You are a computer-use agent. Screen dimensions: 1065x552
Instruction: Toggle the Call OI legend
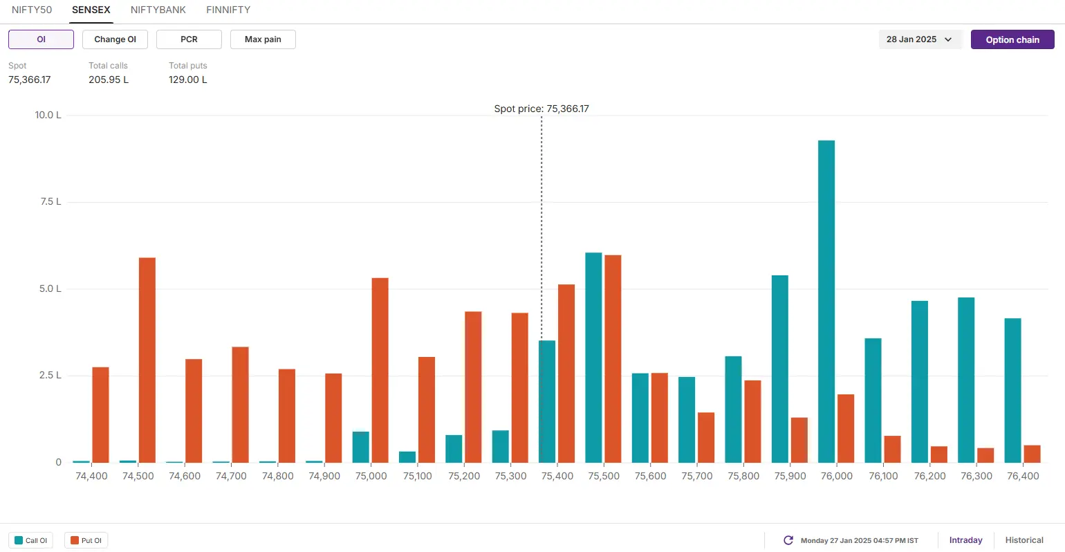[30, 540]
